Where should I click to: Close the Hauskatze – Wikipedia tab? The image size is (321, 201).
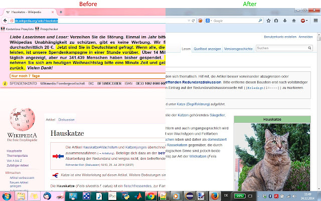[x=53, y=12]
